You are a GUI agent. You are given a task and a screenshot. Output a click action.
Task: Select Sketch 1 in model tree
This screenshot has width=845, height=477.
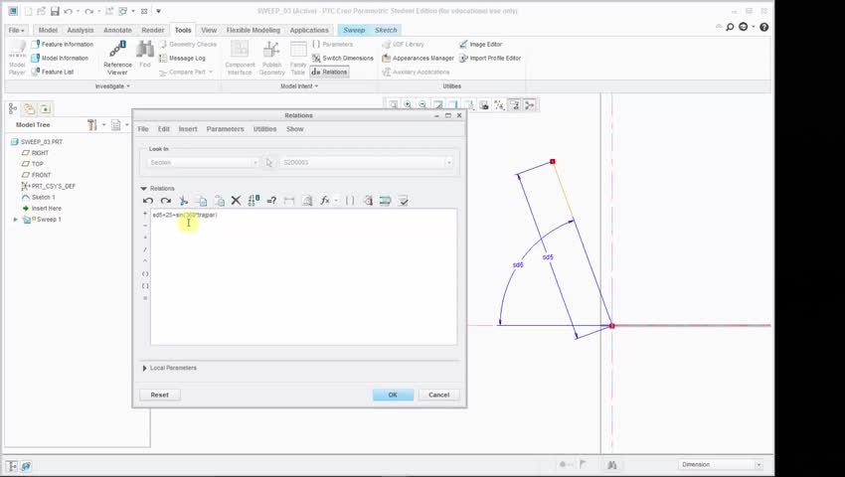(38, 198)
